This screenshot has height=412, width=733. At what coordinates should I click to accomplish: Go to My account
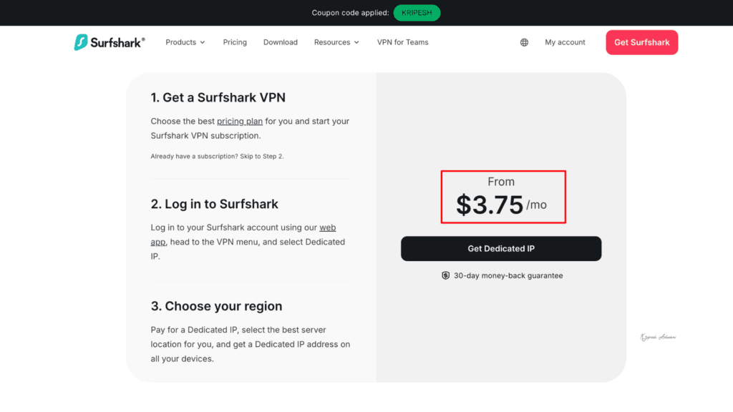[565, 42]
